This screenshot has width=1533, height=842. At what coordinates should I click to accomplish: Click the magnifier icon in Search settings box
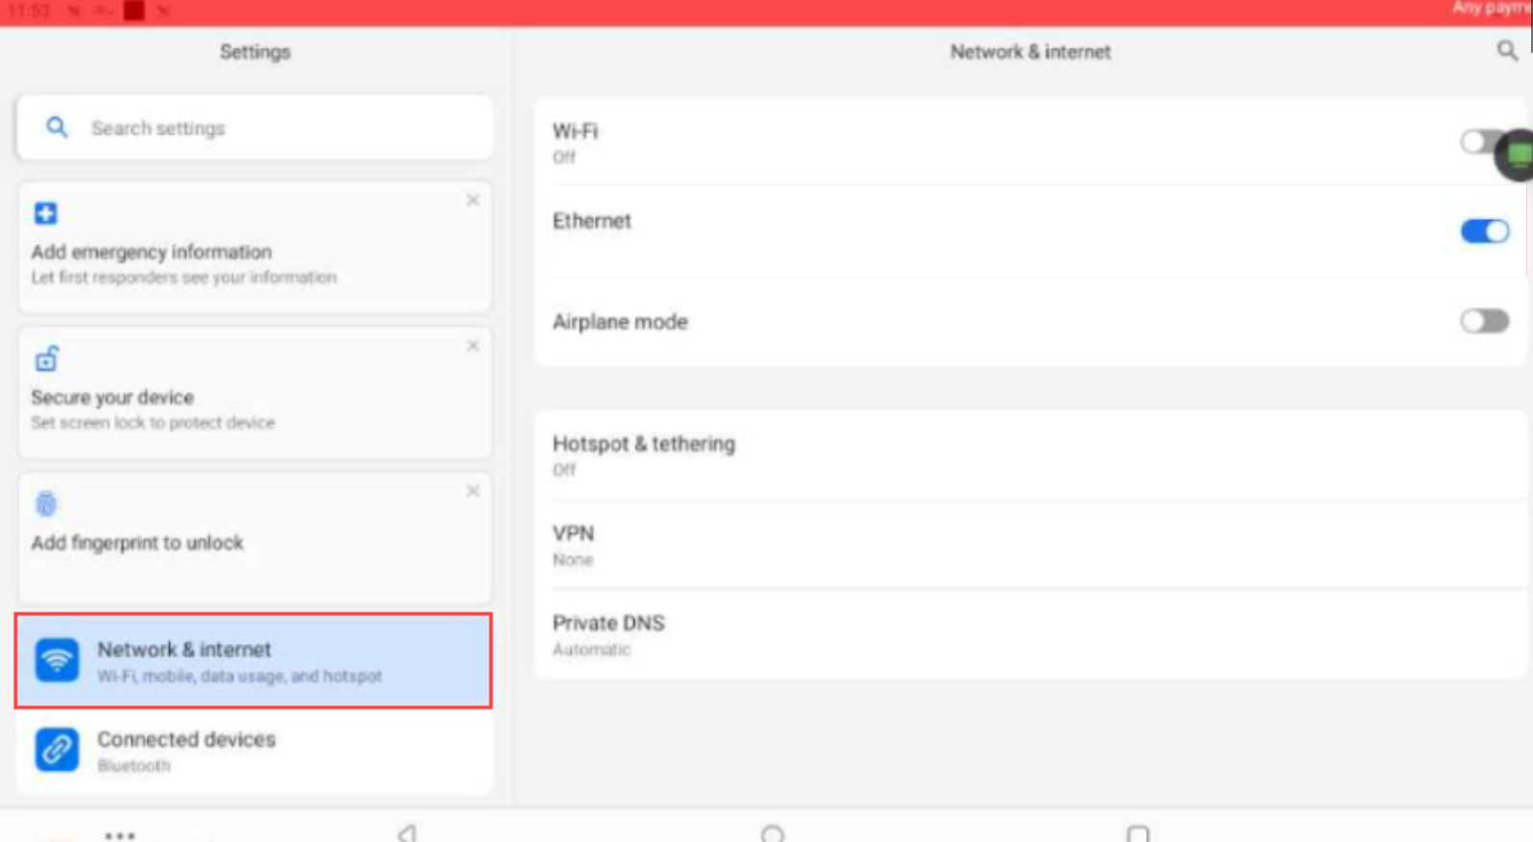pyautogui.click(x=57, y=127)
